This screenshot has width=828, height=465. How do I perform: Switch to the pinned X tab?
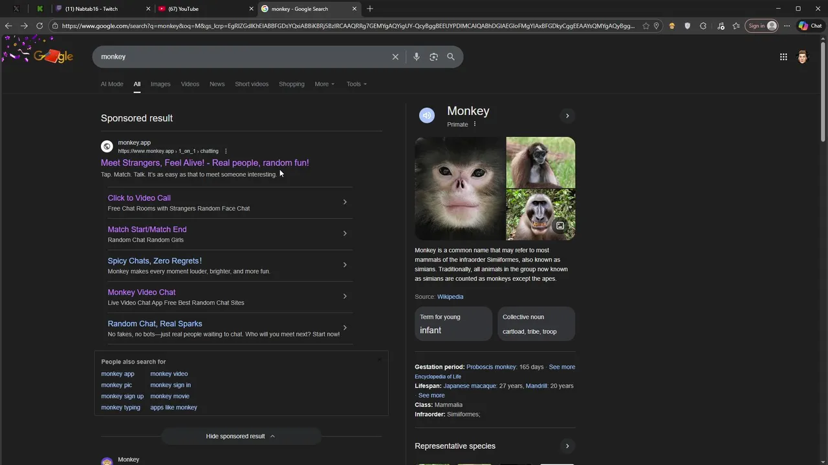tap(16, 8)
